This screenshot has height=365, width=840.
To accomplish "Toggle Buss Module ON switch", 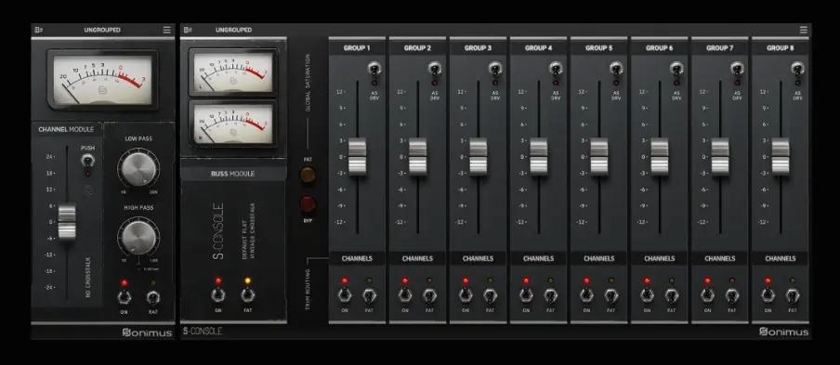I will click(218, 294).
